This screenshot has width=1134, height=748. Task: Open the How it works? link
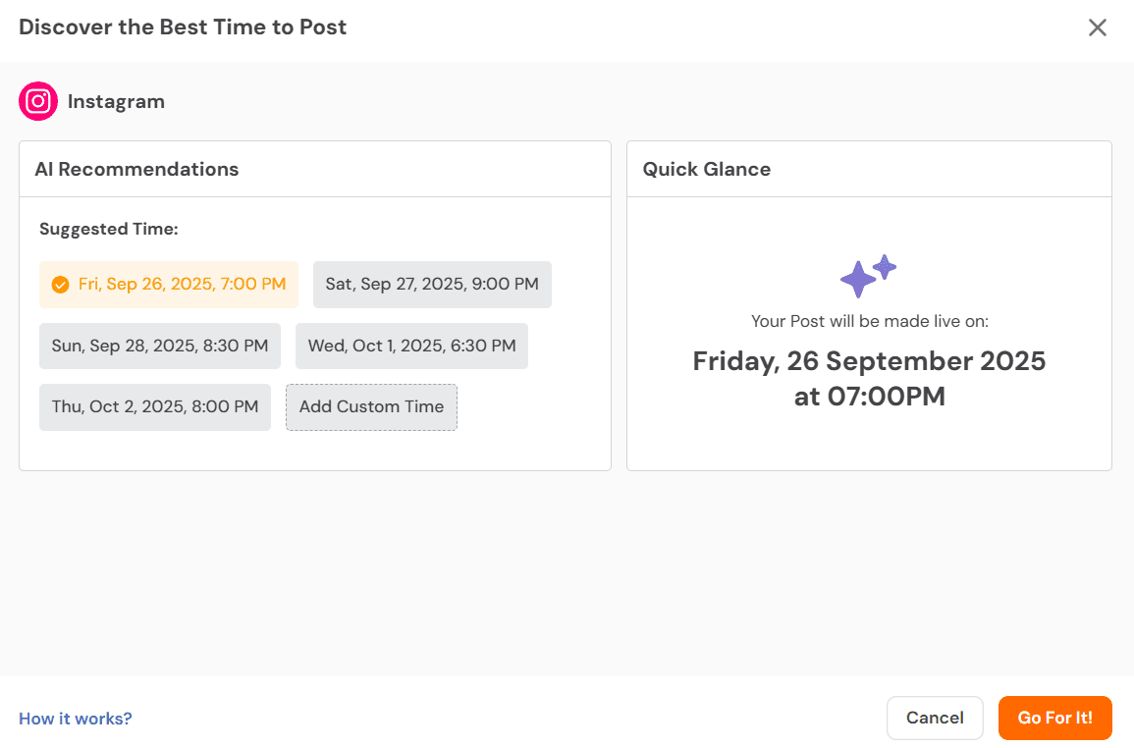tap(75, 718)
